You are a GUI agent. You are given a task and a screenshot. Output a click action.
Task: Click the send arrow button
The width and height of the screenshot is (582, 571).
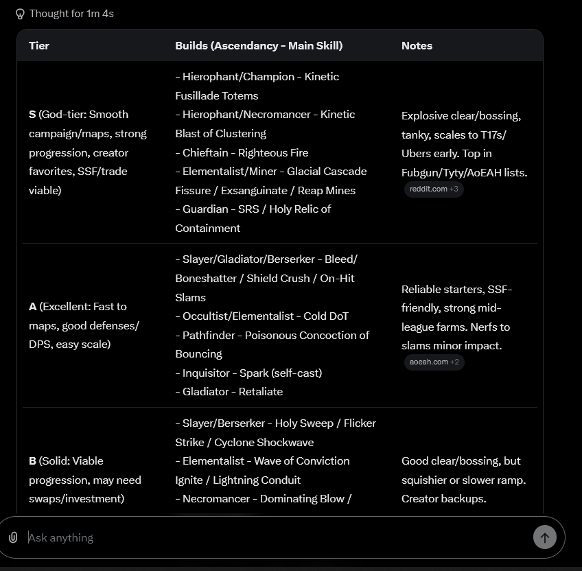544,537
